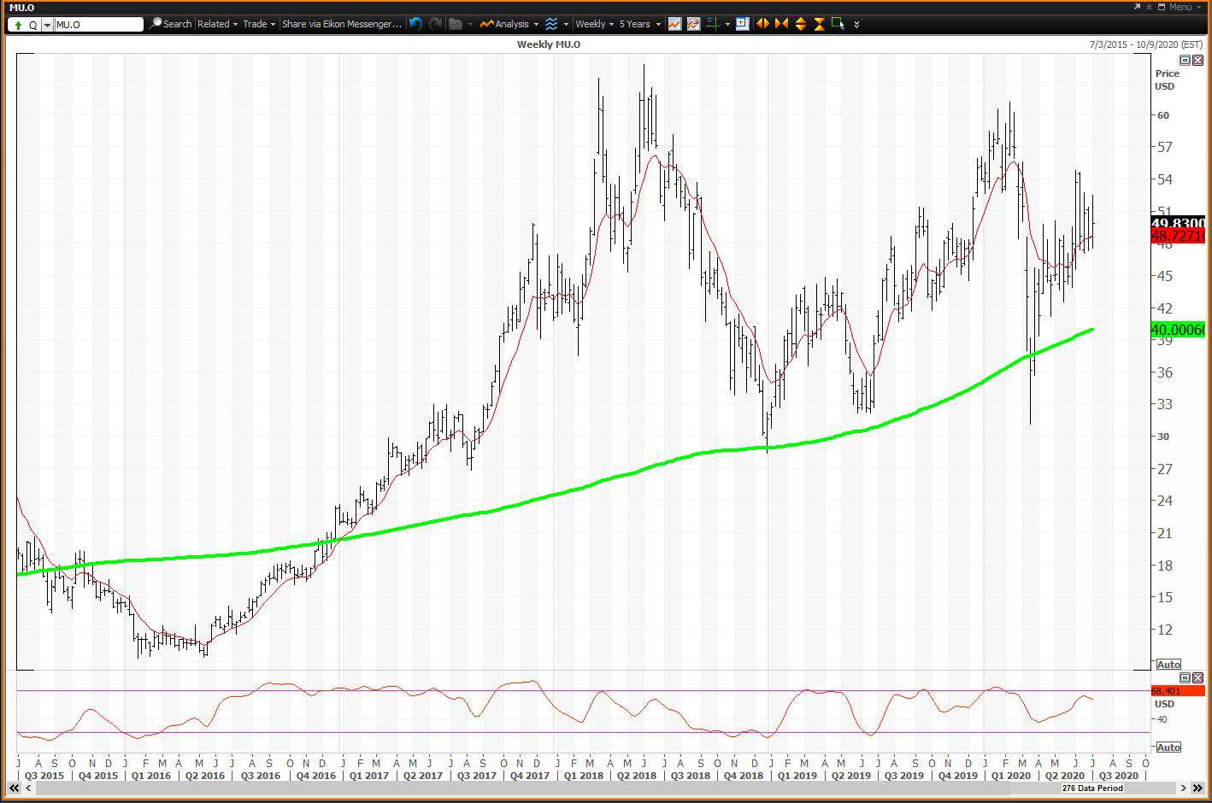
Task: Click the Q1 2018 quarter label
Action: pos(583,775)
